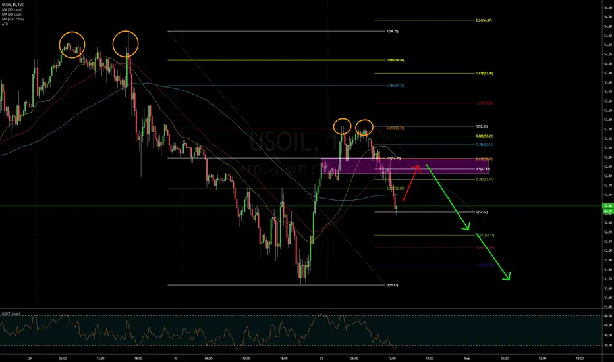Select the purple resistance zone rectangle
This screenshot has height=362, width=614.
[x=405, y=166]
